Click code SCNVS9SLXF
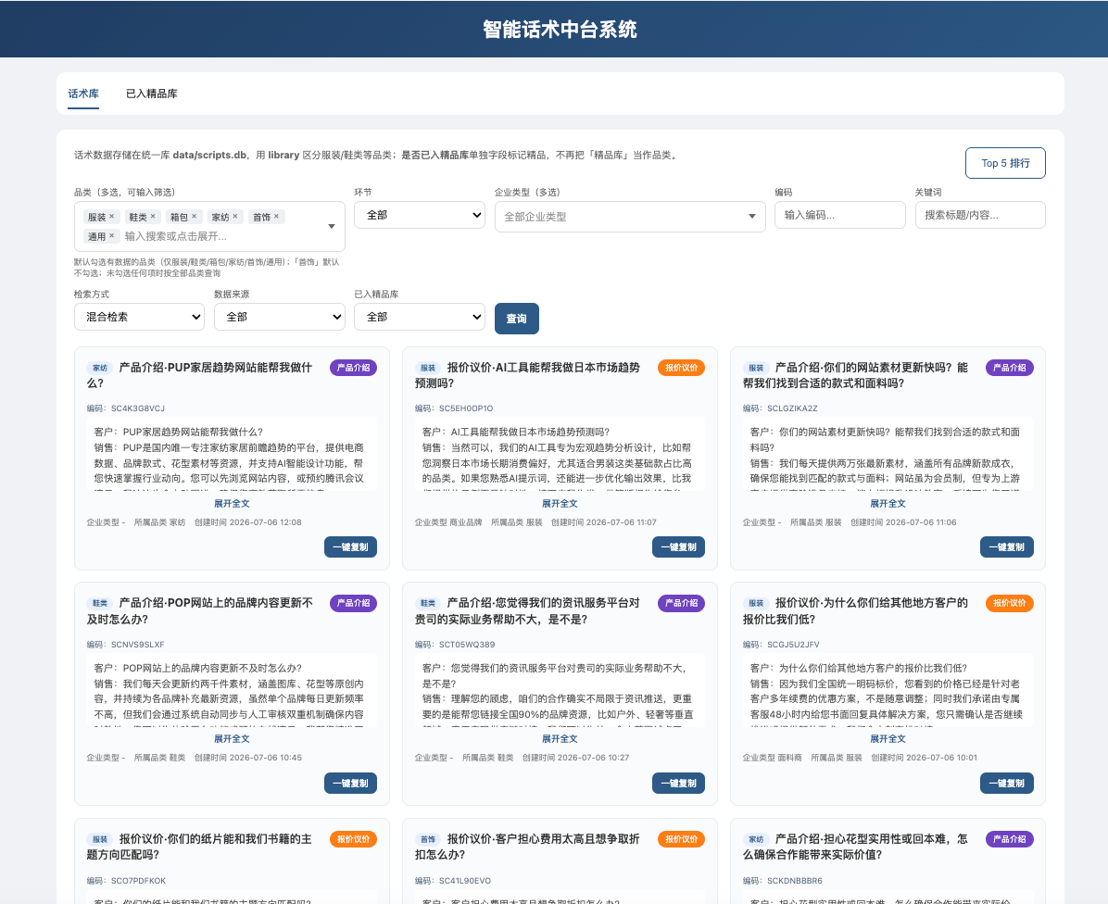This screenshot has width=1108, height=904. click(137, 644)
